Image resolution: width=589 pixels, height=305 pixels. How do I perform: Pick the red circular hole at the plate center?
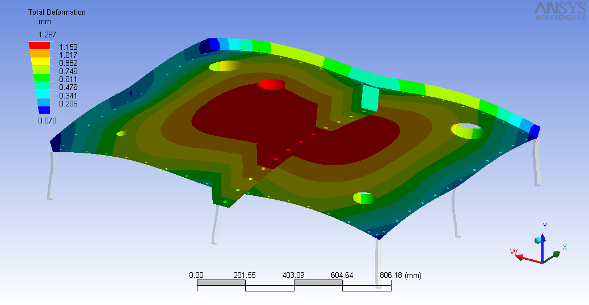tap(272, 85)
